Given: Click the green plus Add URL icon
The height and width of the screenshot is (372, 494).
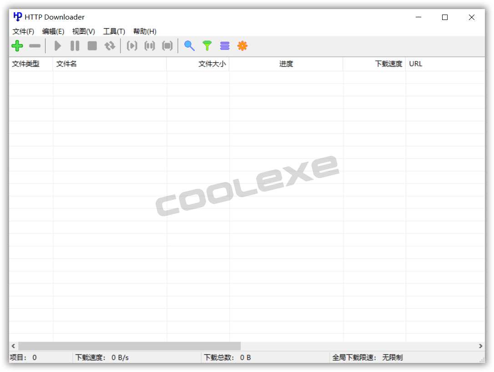Looking at the screenshot, I should (17, 46).
